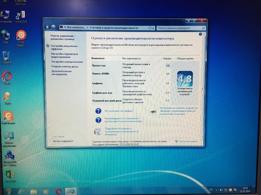Select the Компьютер desktop icon
The width and height of the screenshot is (261, 195).
click(x=6, y=17)
